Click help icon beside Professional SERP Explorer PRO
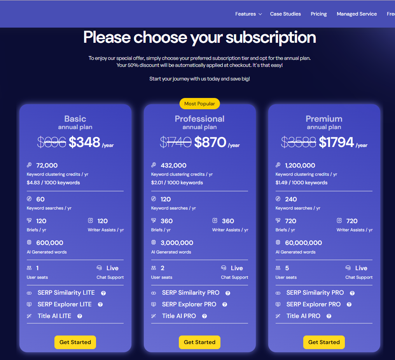The height and width of the screenshot is (360, 395). 225,305
